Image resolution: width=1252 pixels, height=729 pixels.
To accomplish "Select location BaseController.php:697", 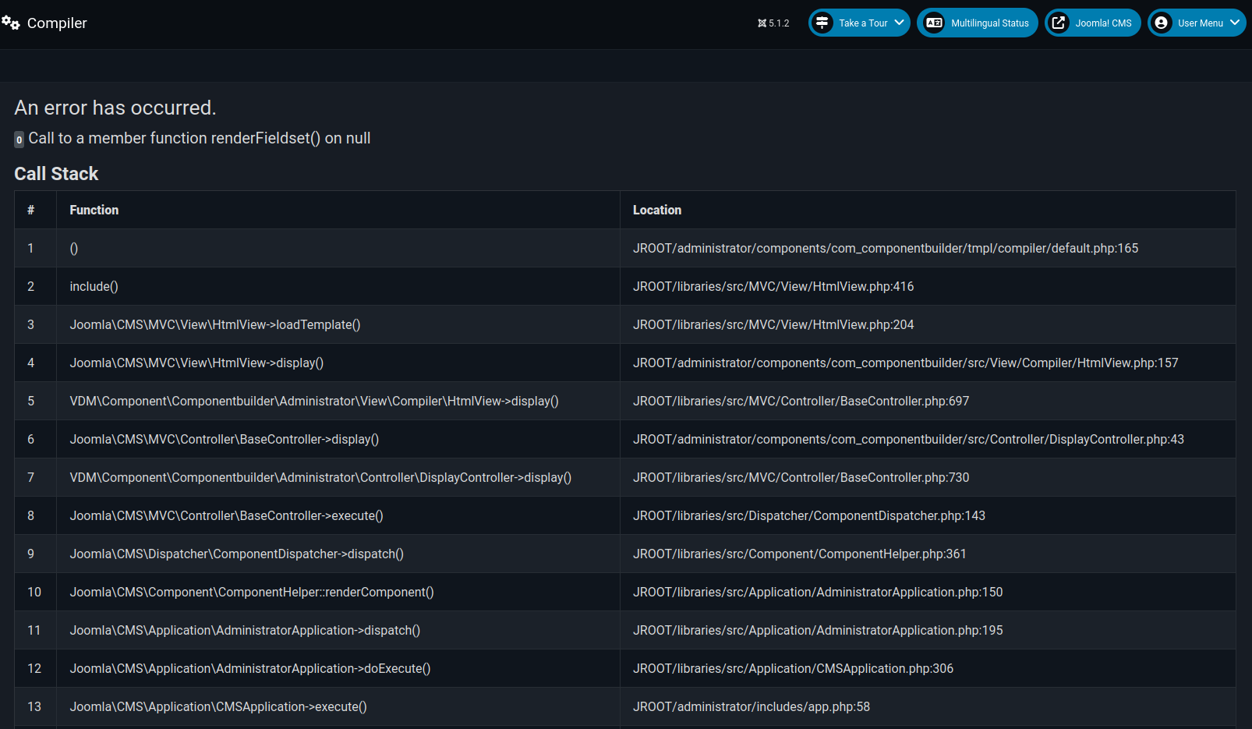I will point(801,401).
